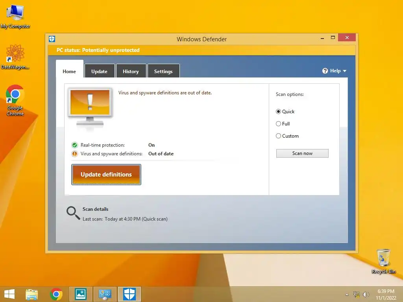
Task: Click the Real-time protection 'On' value
Action: (x=152, y=145)
